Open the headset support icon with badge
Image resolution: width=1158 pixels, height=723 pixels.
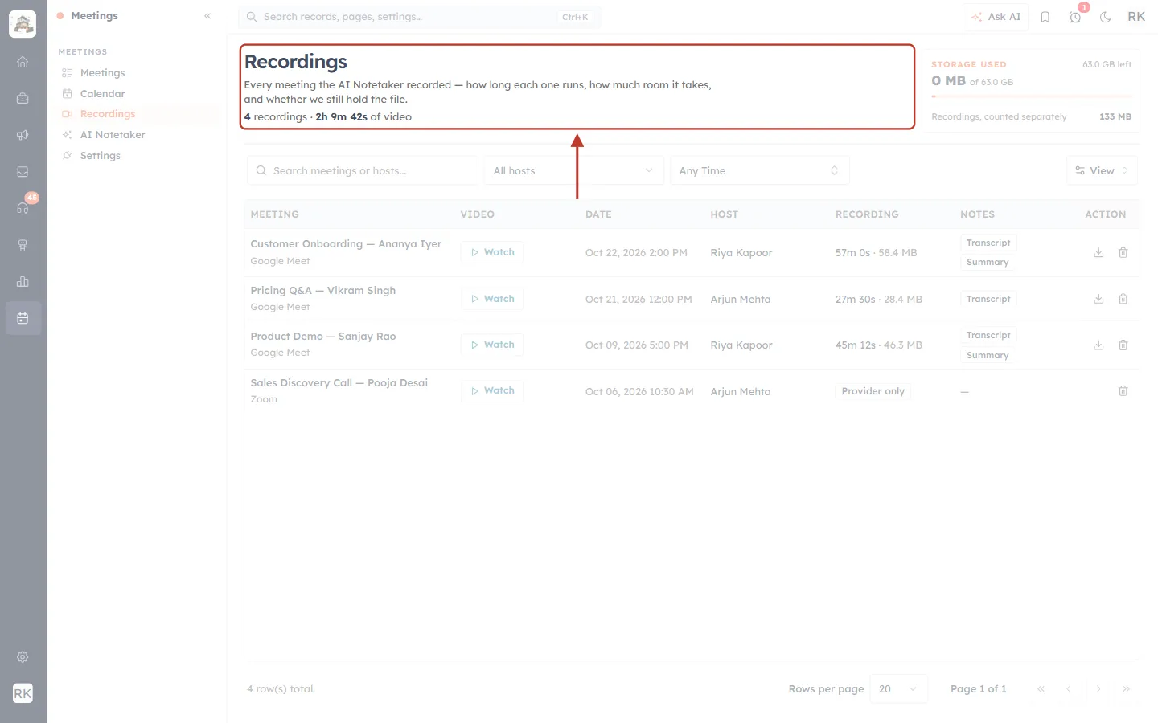pos(23,208)
